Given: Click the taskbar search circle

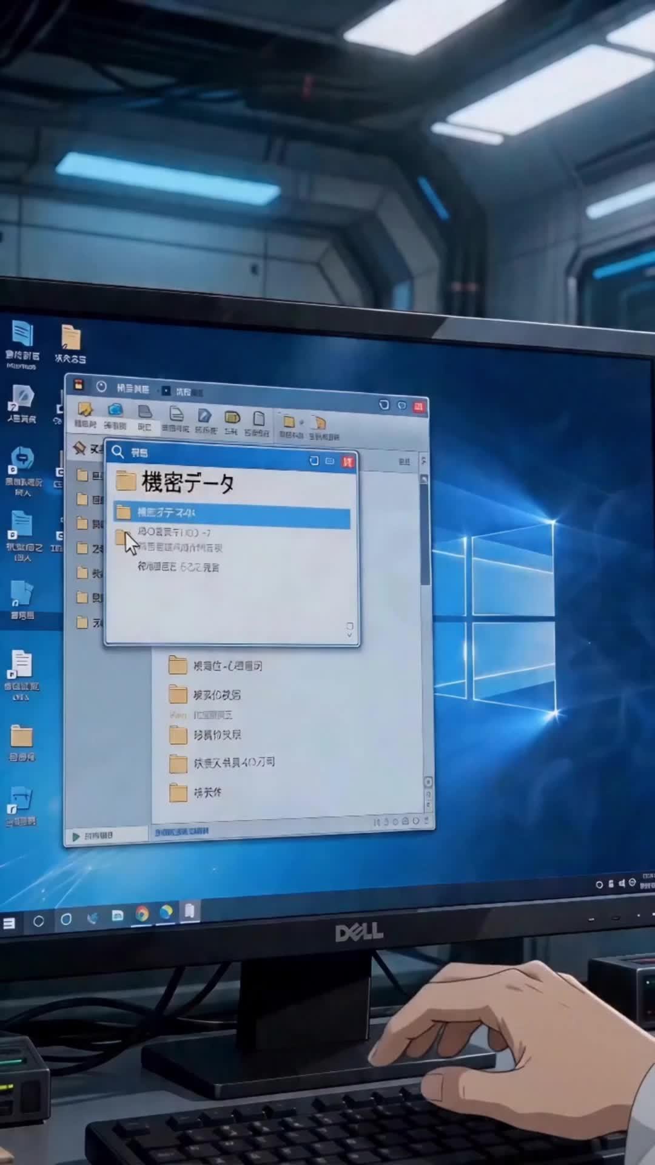Looking at the screenshot, I should tap(38, 922).
